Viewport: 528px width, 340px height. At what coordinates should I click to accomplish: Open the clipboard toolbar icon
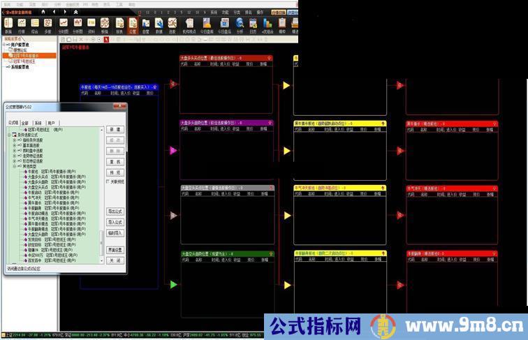[x=282, y=25]
